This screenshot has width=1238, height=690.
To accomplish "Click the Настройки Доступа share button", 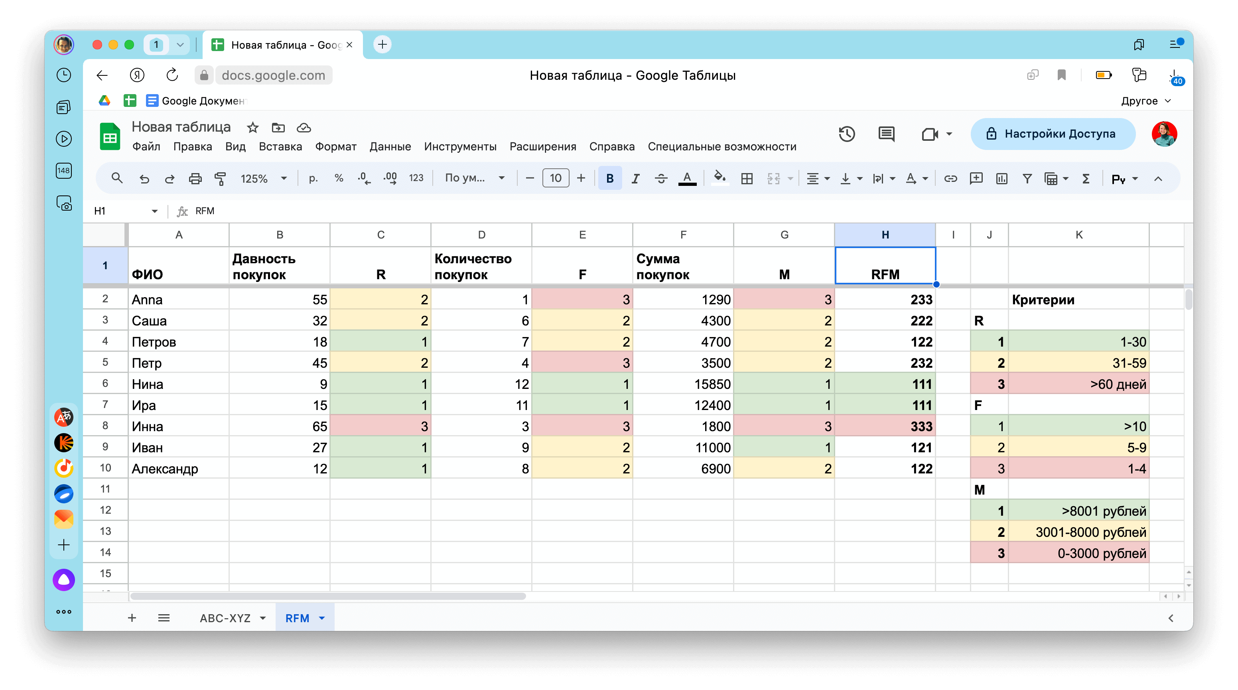I will coord(1053,134).
